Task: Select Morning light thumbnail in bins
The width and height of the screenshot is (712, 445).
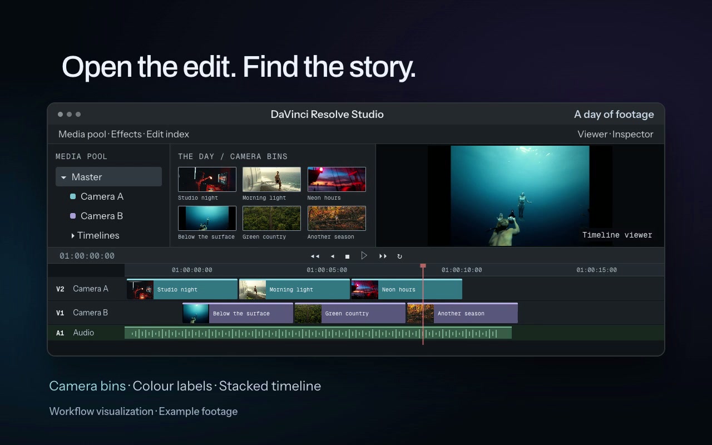Action: pos(271,179)
